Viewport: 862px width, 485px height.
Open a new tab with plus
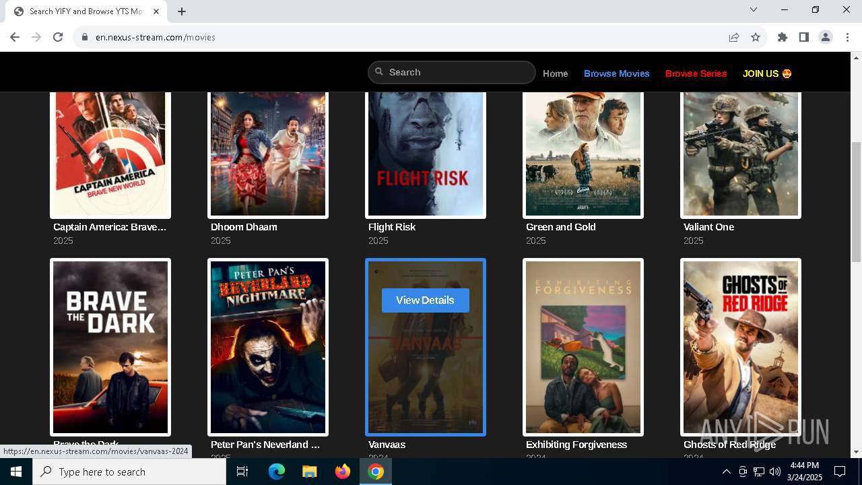click(182, 11)
